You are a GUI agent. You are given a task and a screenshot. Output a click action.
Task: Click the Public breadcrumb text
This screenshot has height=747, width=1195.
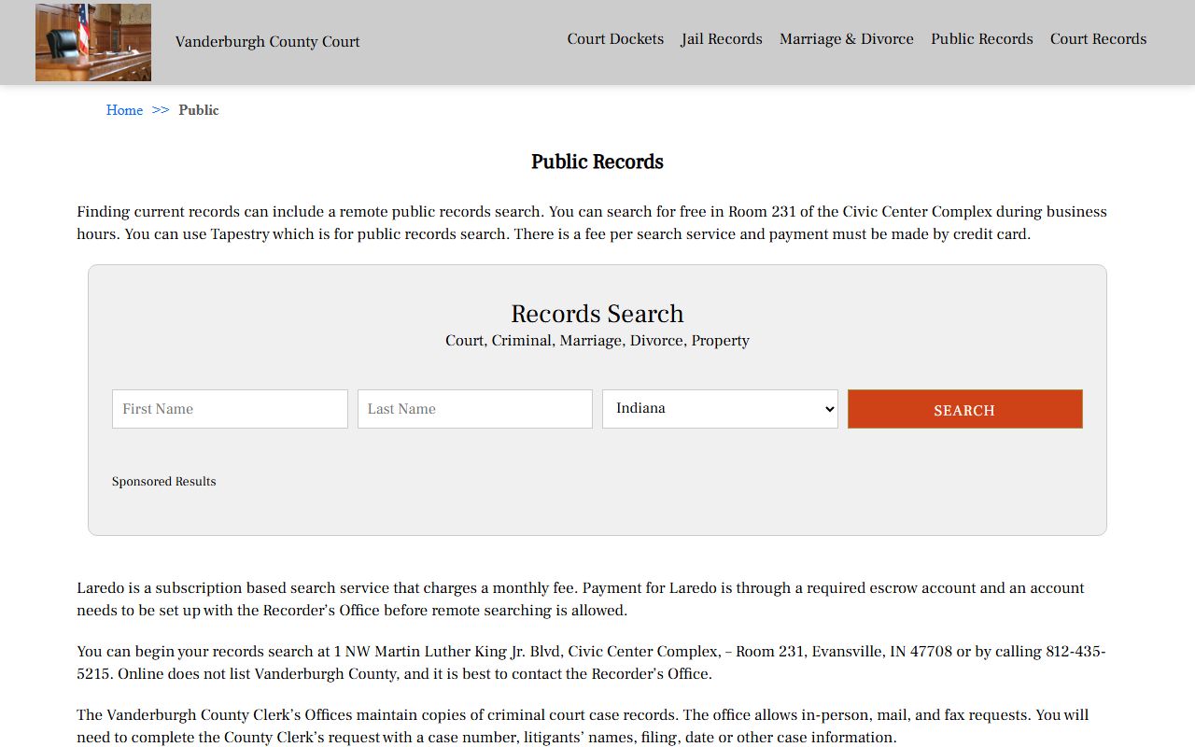click(199, 110)
